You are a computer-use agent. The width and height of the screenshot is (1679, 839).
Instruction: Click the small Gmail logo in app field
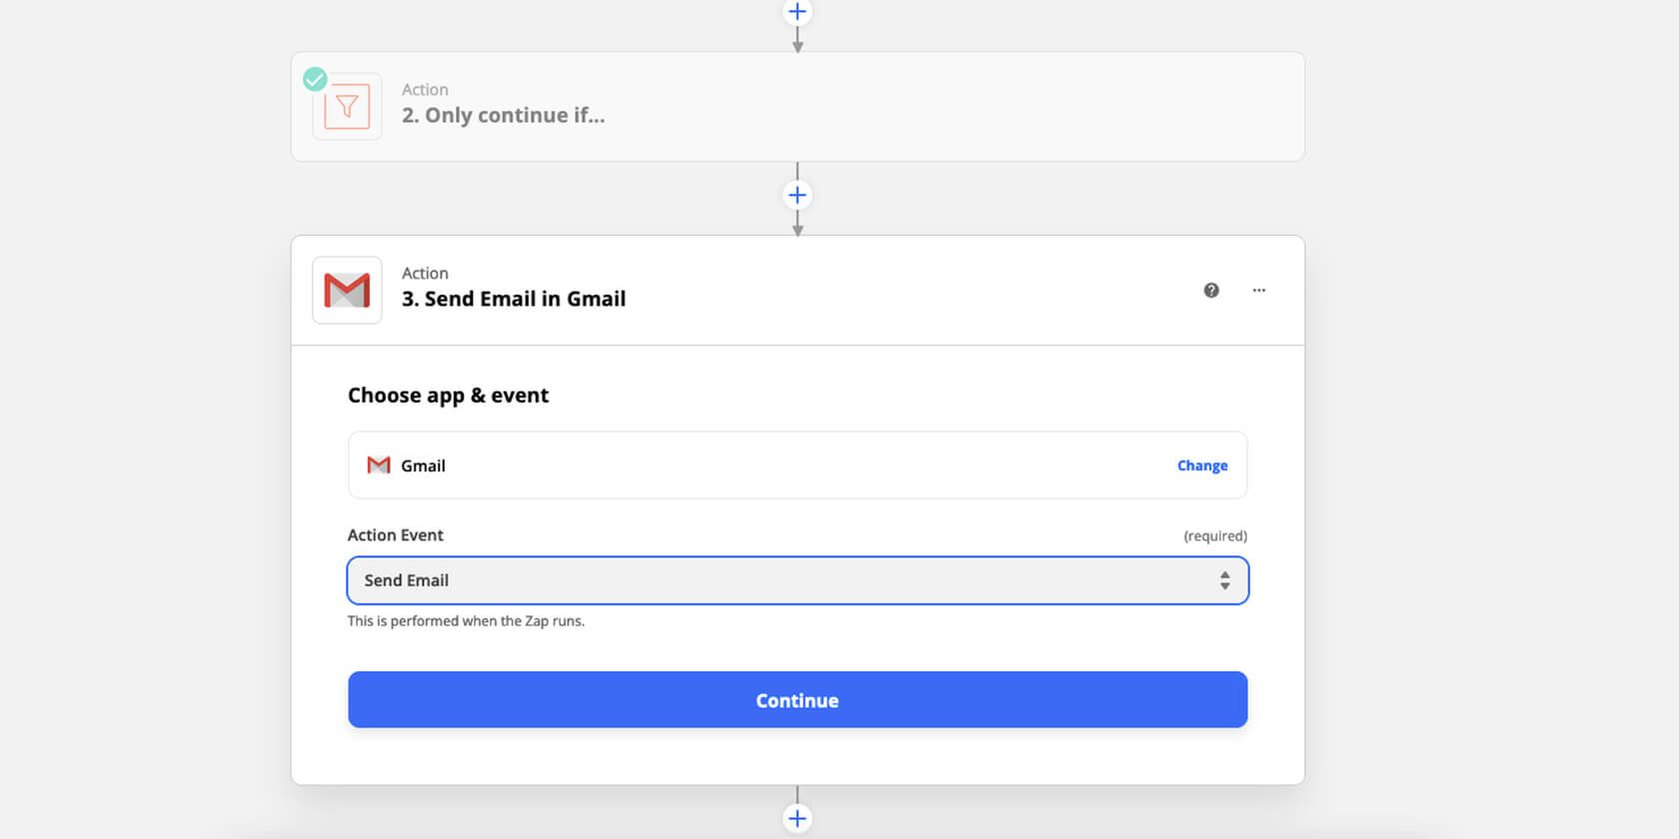click(379, 465)
